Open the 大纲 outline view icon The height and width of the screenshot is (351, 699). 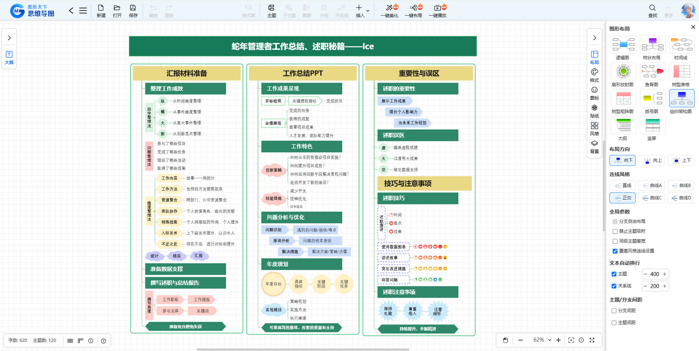point(9,55)
